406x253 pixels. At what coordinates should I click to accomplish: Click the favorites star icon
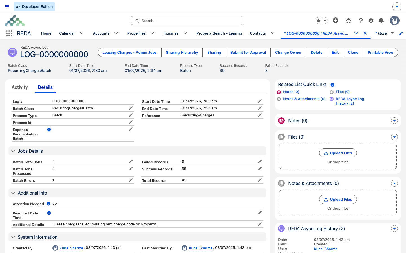319,21
